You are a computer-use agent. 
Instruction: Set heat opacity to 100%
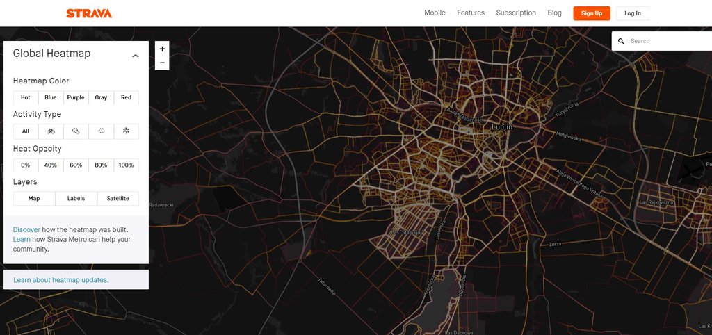point(127,165)
